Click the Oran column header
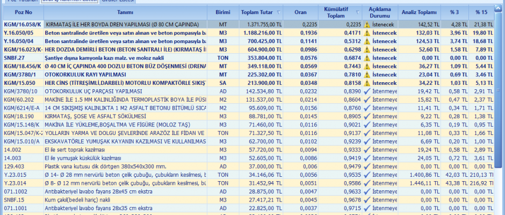The height and width of the screenshot is (215, 505). tap(301, 12)
